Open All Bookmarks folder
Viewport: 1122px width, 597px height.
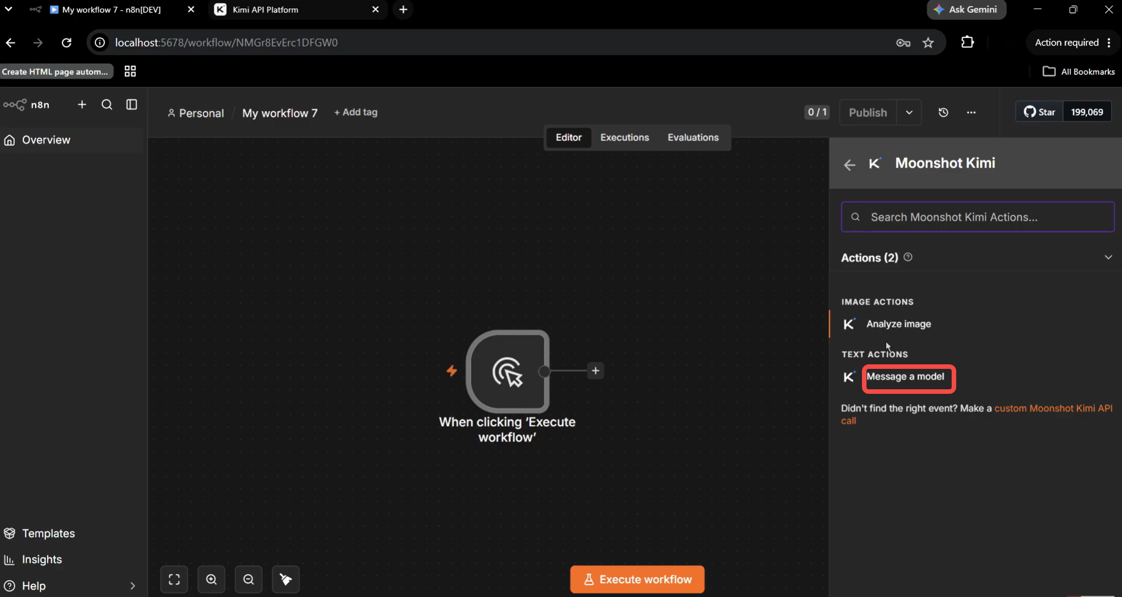pyautogui.click(x=1079, y=72)
